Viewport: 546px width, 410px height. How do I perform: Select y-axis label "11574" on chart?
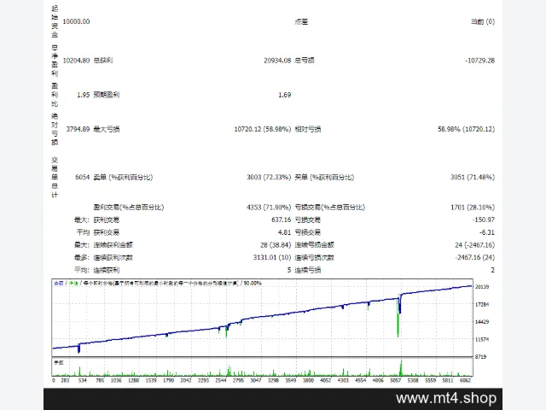point(482,339)
